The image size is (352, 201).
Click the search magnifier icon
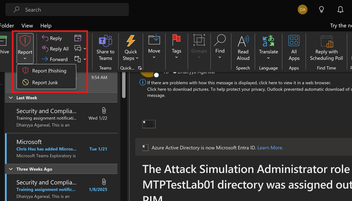click(17, 9)
